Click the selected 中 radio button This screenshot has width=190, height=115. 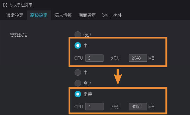point(78,46)
